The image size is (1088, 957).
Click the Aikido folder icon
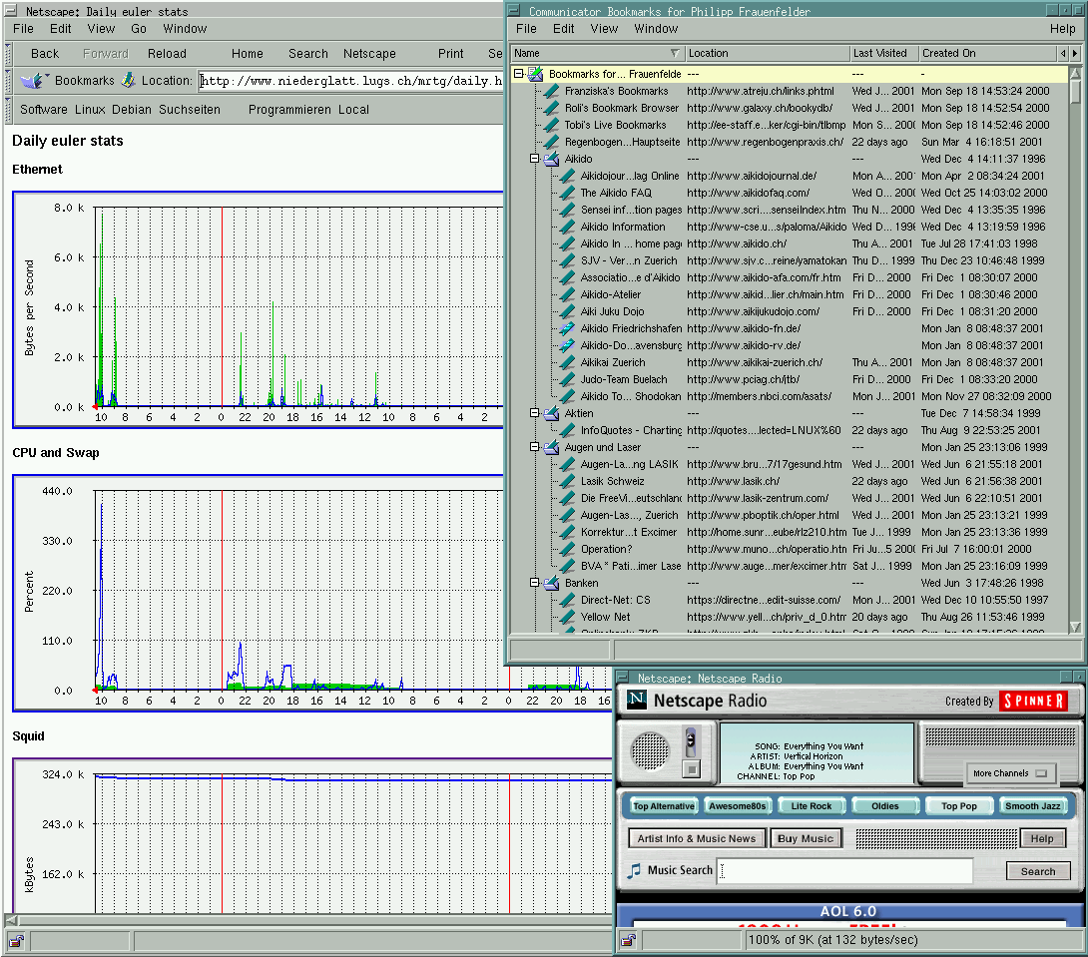551,159
